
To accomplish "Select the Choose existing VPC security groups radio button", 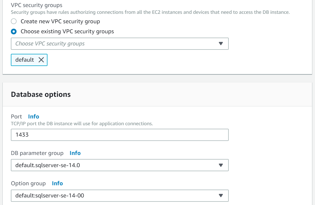I will click(14, 31).
